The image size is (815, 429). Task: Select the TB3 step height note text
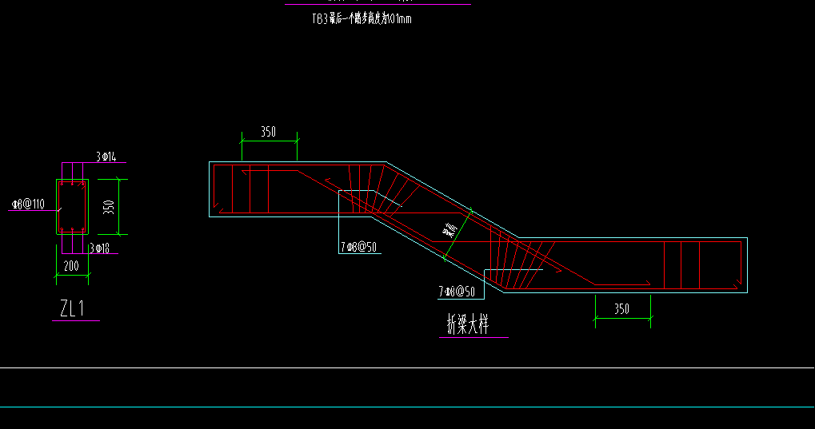(x=362, y=18)
